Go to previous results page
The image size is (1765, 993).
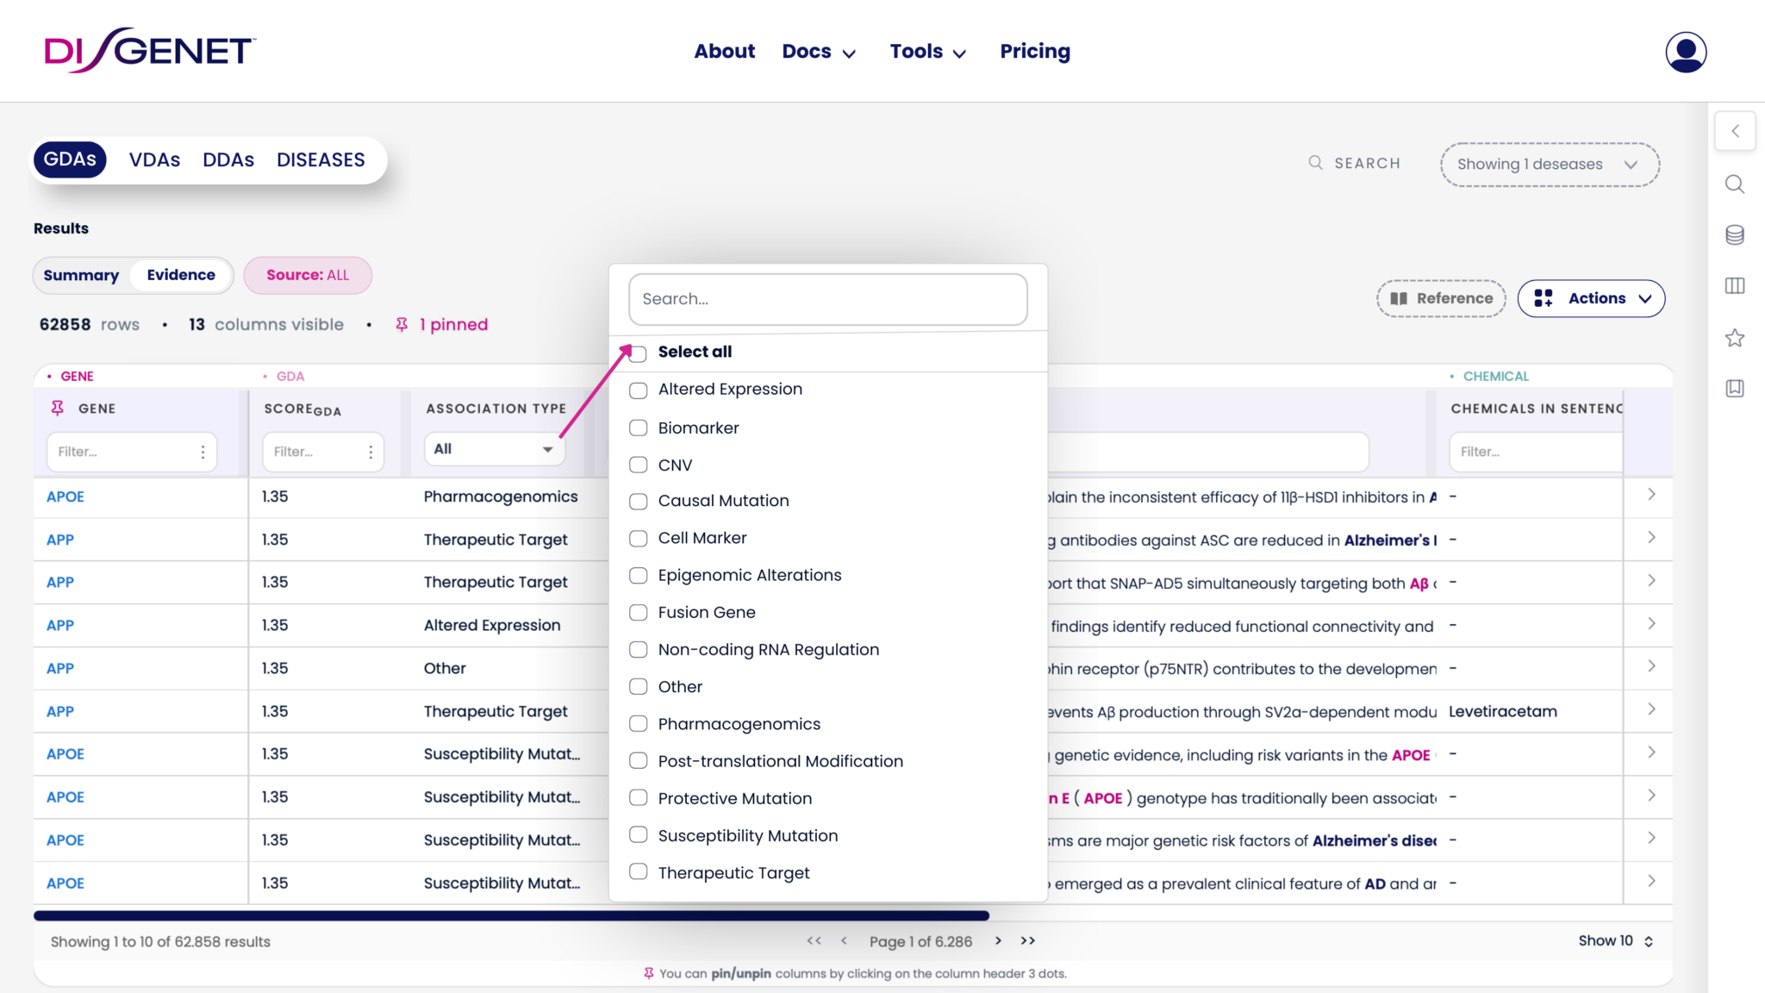point(844,940)
